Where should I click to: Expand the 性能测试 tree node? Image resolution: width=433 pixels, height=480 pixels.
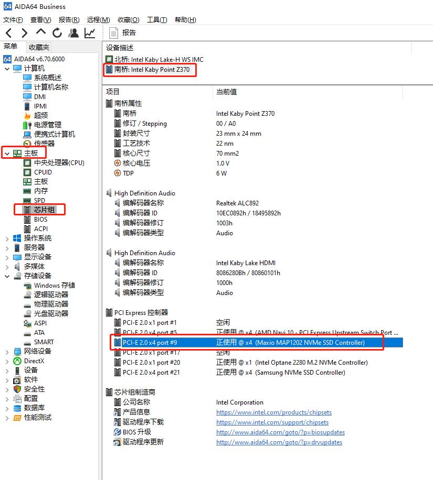pyautogui.click(x=7, y=418)
